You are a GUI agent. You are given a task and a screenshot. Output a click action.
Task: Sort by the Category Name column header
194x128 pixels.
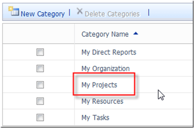point(105,34)
